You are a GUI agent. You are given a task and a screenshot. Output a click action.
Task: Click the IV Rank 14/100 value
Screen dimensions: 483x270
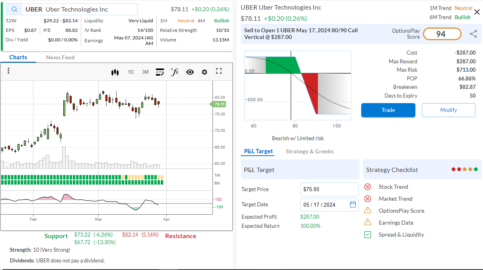point(145,30)
